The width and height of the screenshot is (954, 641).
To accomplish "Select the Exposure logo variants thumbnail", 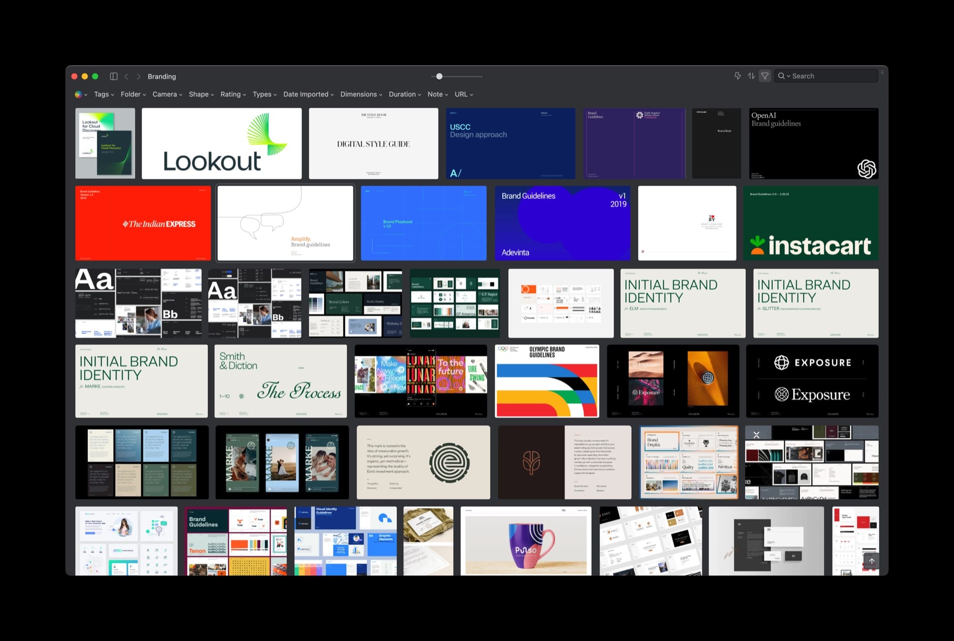I will pos(812,381).
